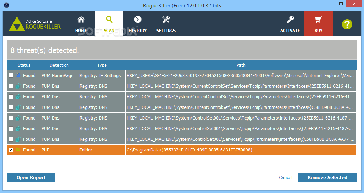364x193 pixels.
Task: Select the 'Registry: IE Settings' type cell
Action: pos(102,76)
